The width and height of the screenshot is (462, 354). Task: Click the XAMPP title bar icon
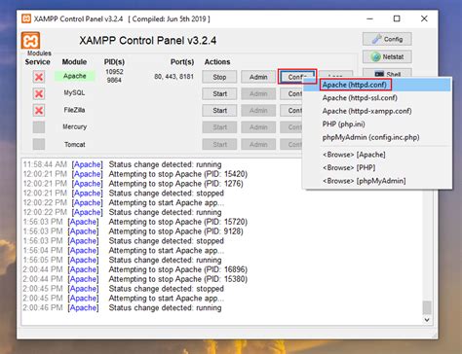click(26, 18)
